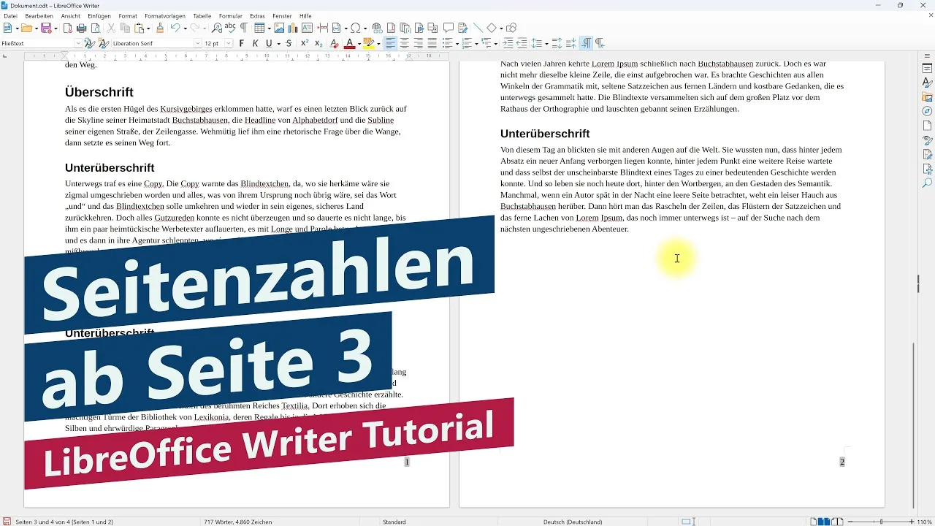The width and height of the screenshot is (935, 526).
Task: Click the Print icon
Action: [82, 28]
